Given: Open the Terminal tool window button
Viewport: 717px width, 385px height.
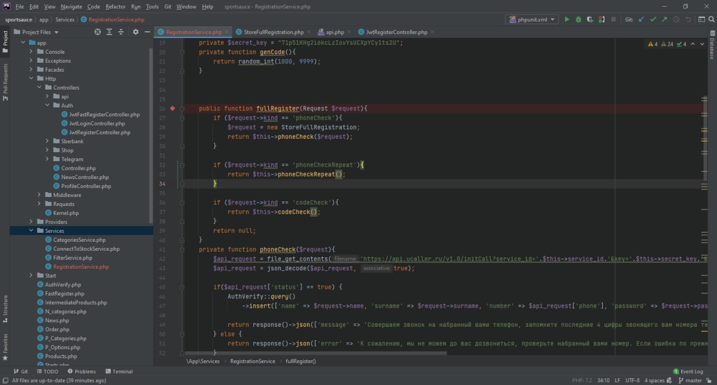Looking at the screenshot, I should click(x=118, y=371).
